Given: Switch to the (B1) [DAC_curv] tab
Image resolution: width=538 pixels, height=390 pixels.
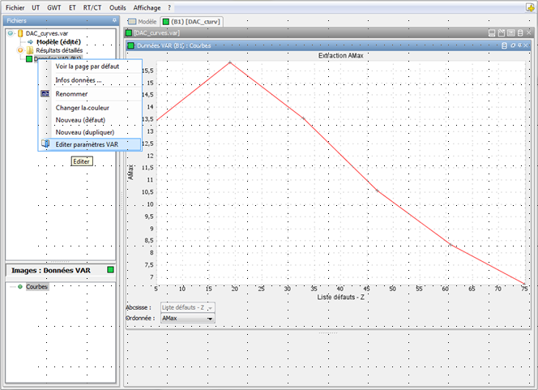Looking at the screenshot, I should coord(191,22).
